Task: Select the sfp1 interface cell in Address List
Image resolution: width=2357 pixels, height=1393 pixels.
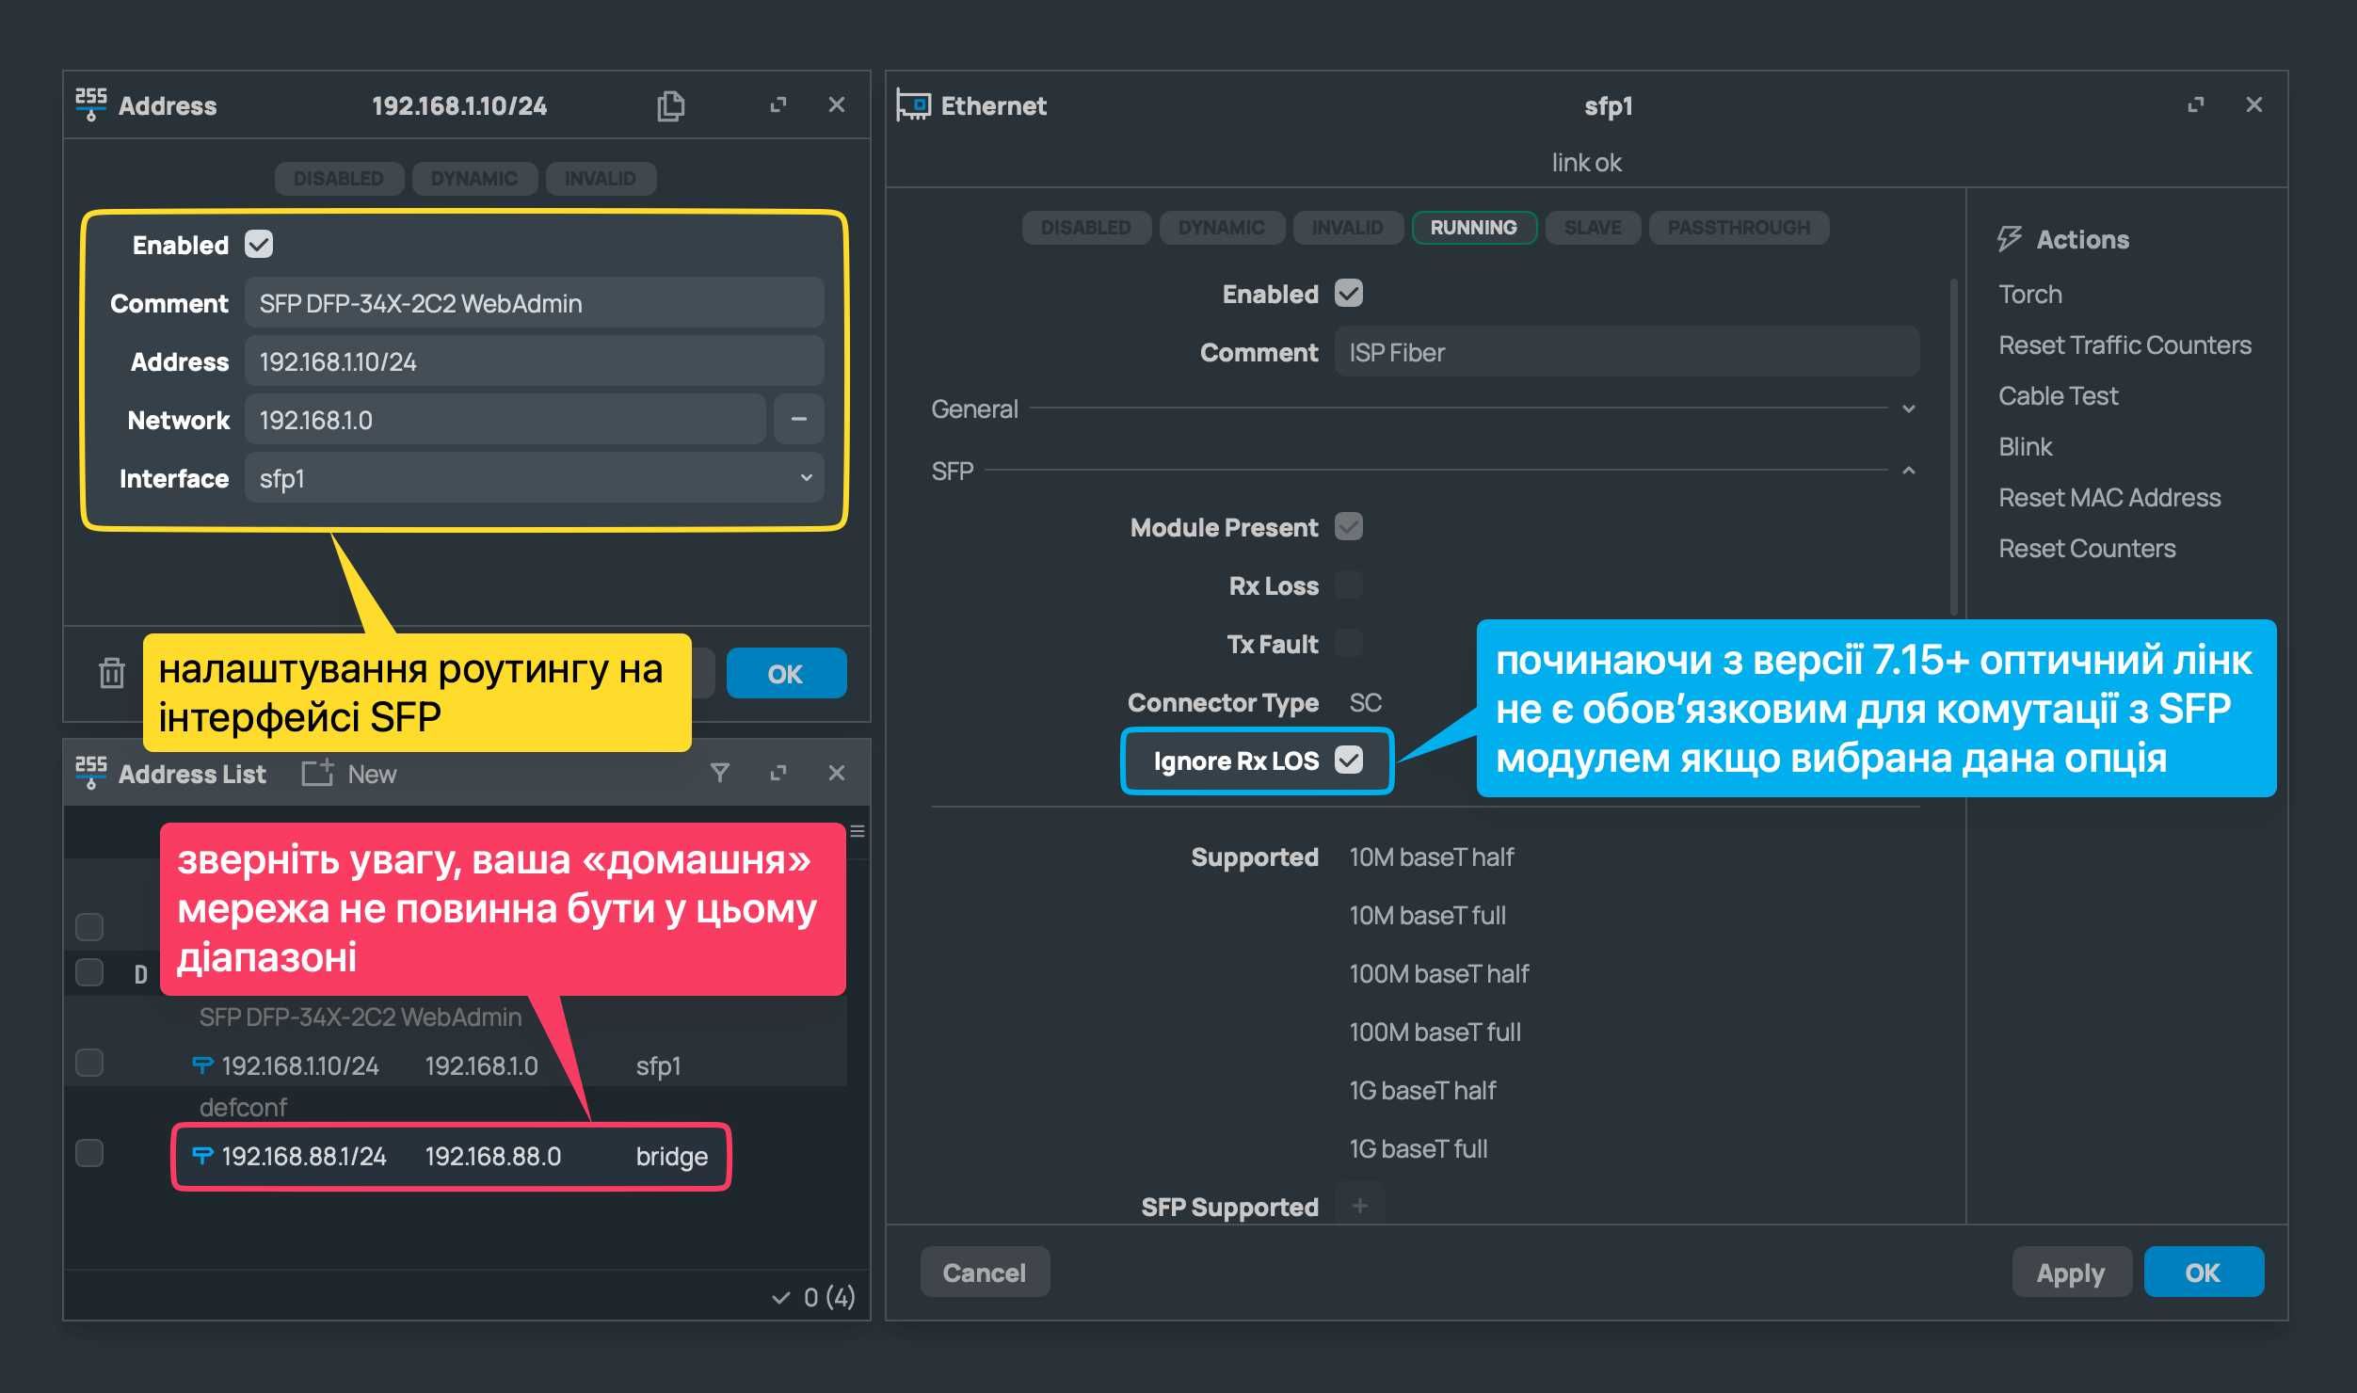Action: (658, 1065)
